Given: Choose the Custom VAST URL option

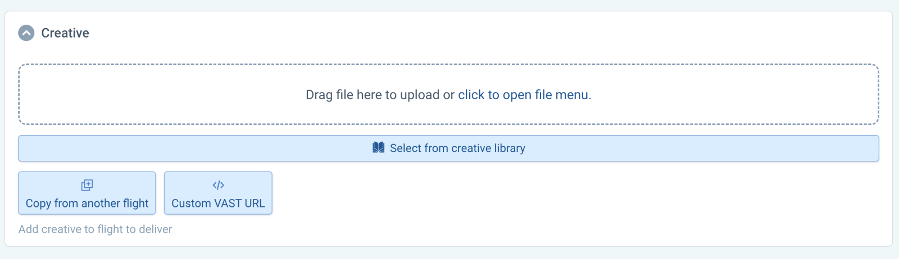Looking at the screenshot, I should (x=218, y=193).
